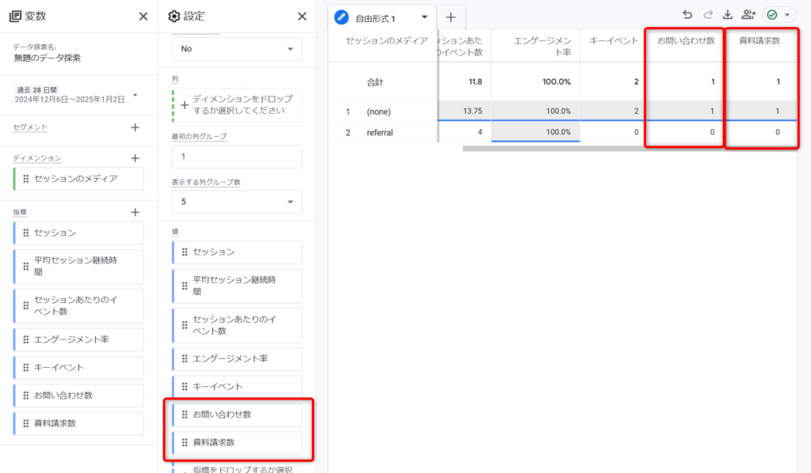Screen dimensions: 811x473
Task: Click the share exploration people icon
Action: pos(748,15)
